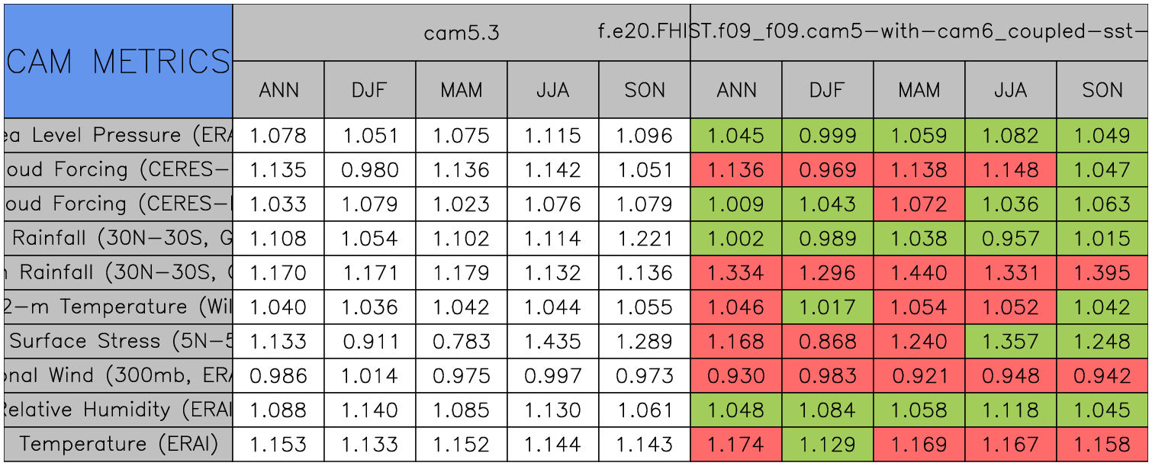Select the cam5.3 column group header
Screen dimensions: 1152x466
[x=461, y=33]
